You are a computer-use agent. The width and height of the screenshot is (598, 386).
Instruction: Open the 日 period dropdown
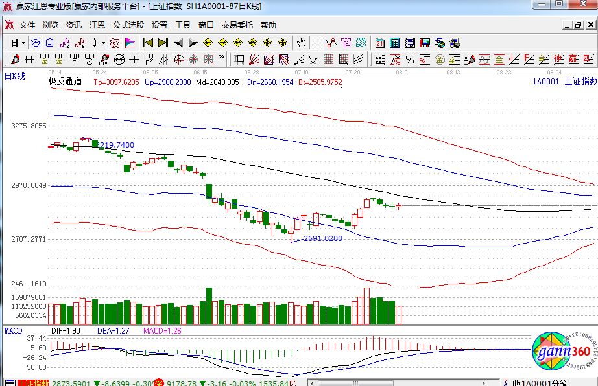[18, 43]
